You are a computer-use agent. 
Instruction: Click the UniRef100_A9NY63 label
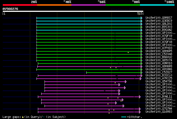(x=159, y=63)
